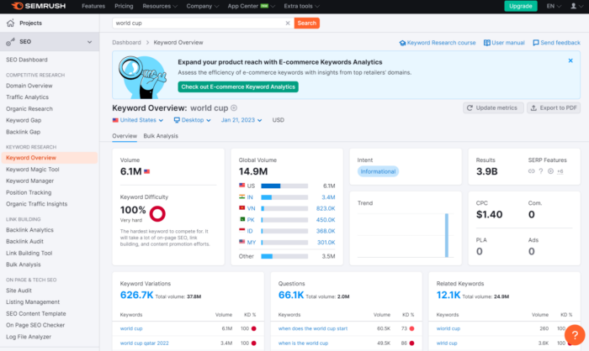Click the Semrush logo icon
Viewport: 589px width, 351px height.
[18, 6]
